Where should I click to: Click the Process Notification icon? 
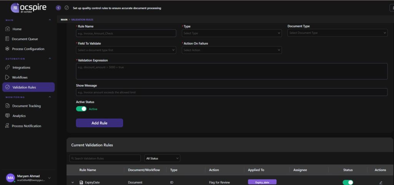[7, 126]
